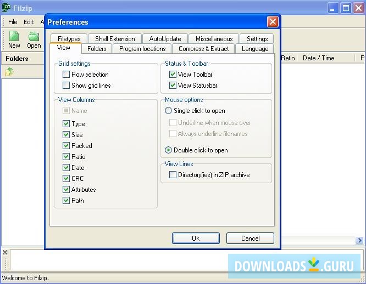This screenshot has height=284, width=366.
Task: Uncheck the Packed column checkbox
Action: point(66,145)
